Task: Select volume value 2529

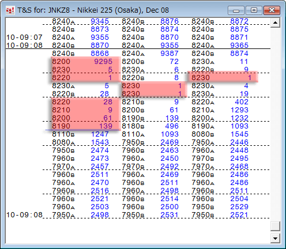Action: [x=239, y=207]
